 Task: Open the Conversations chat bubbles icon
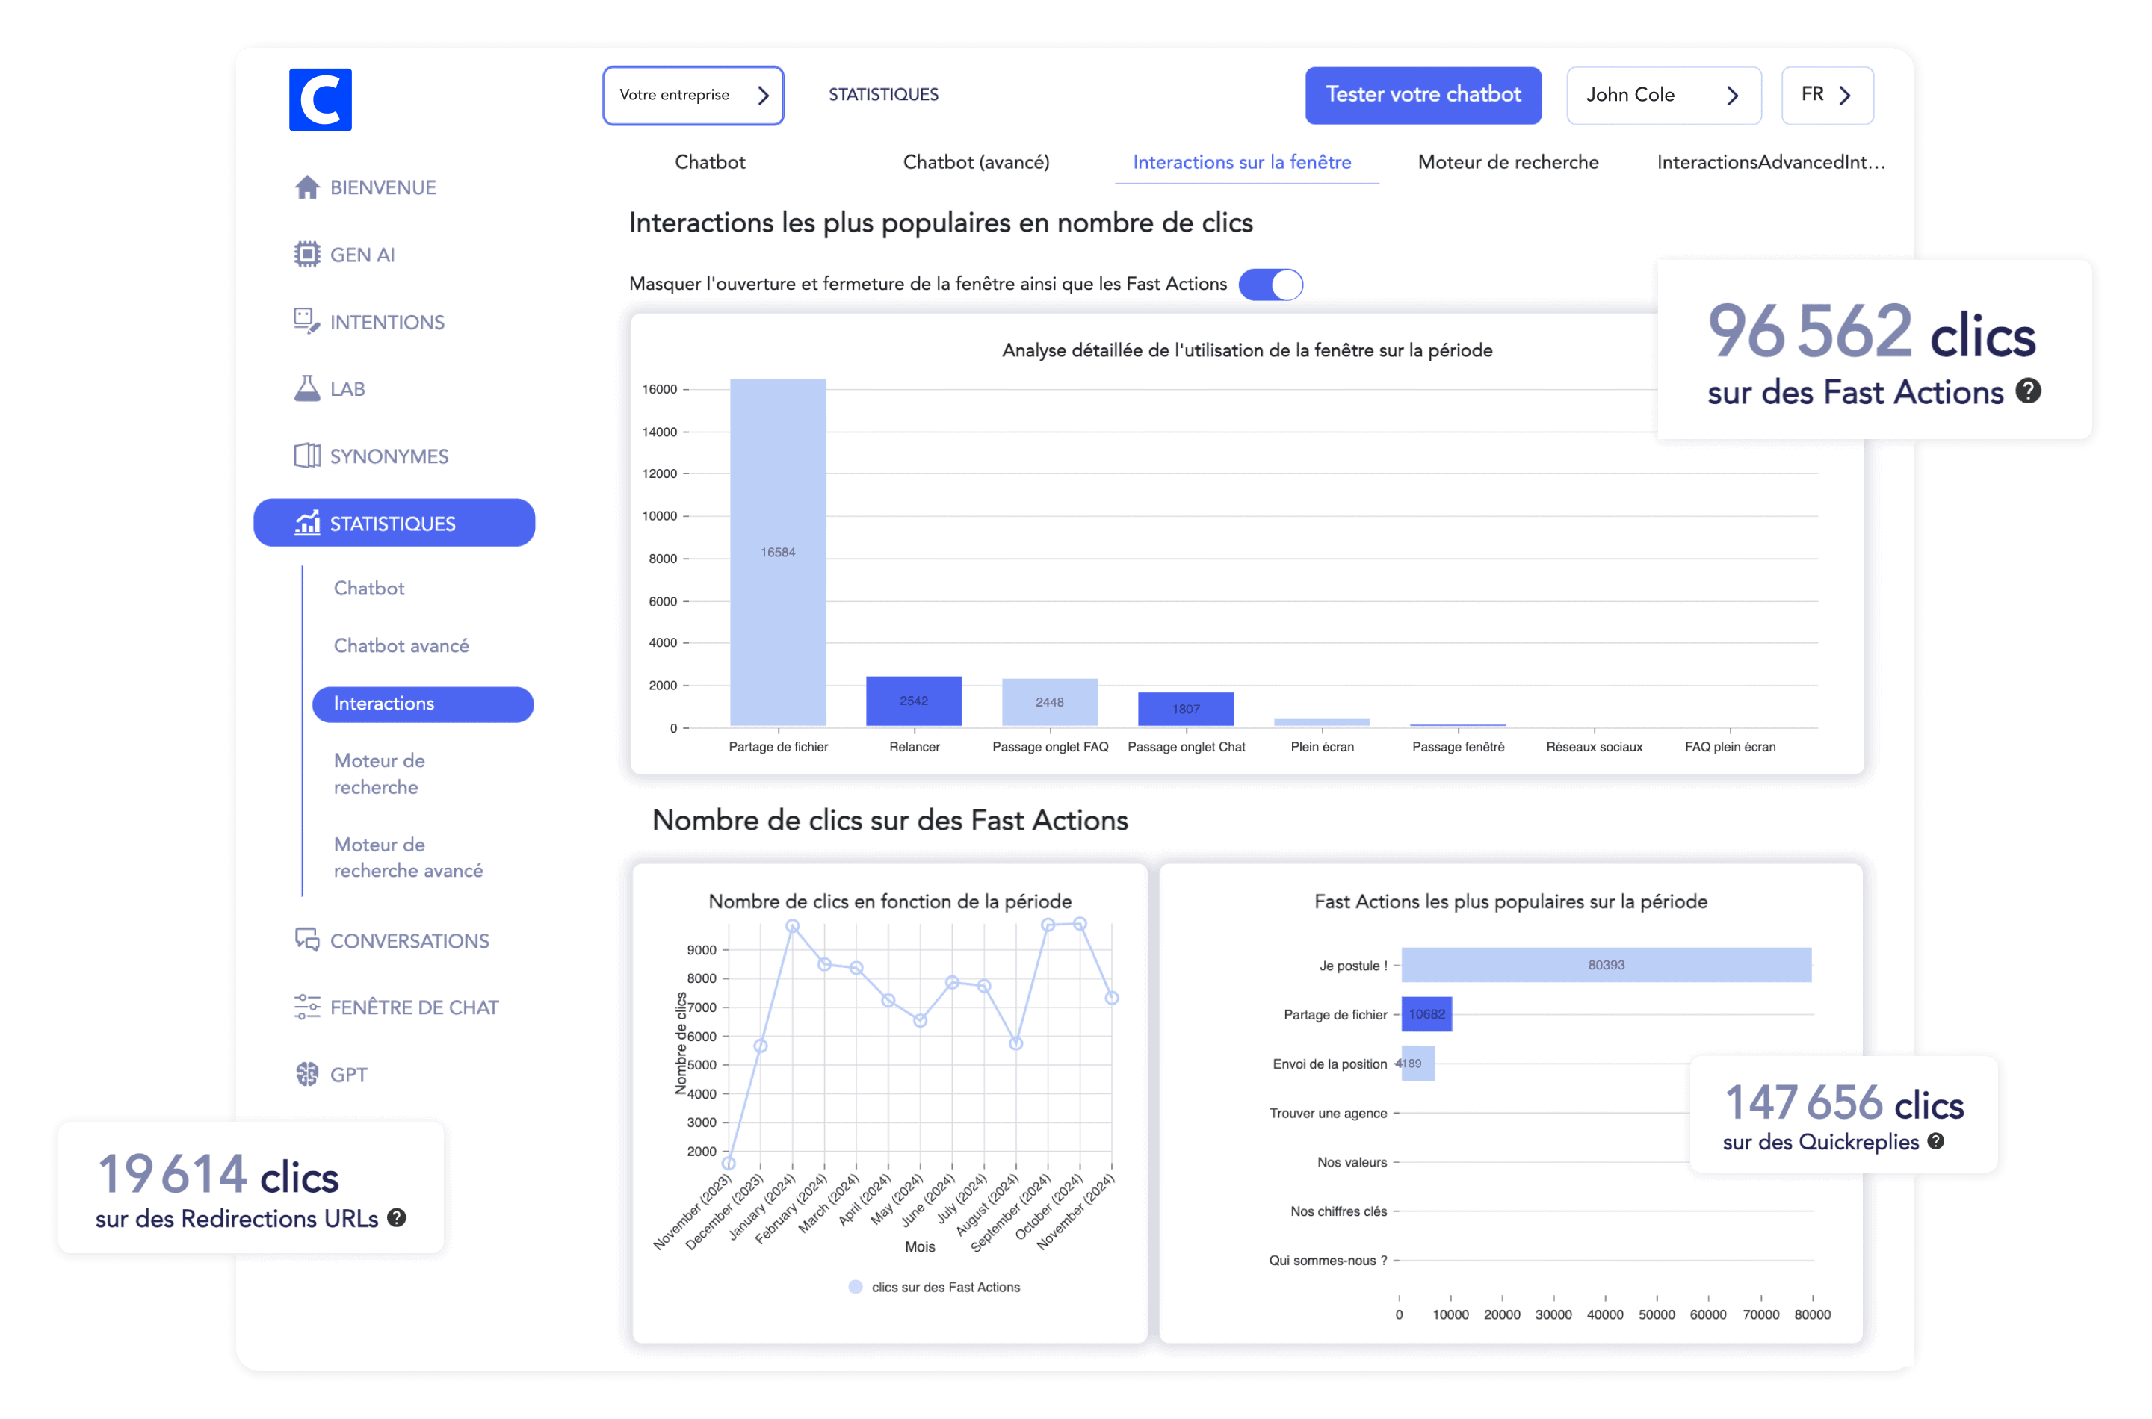pyautogui.click(x=307, y=940)
